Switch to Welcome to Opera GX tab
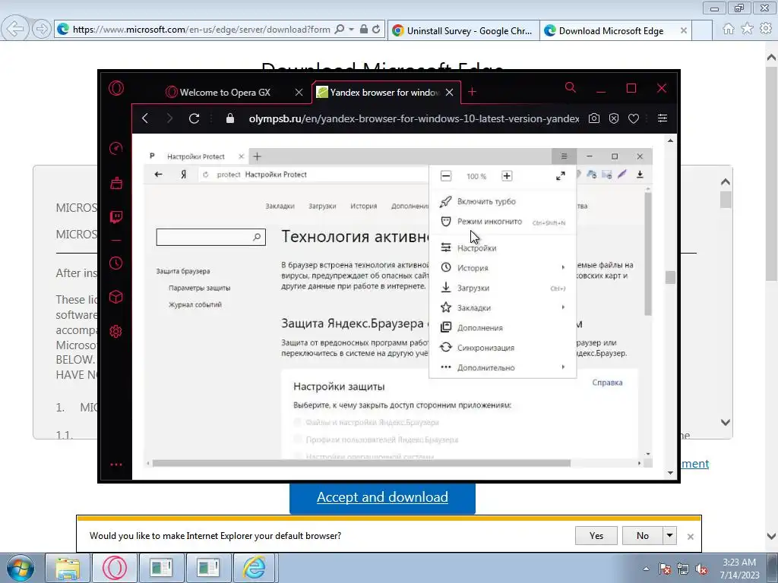The height and width of the screenshot is (583, 778). [225, 92]
